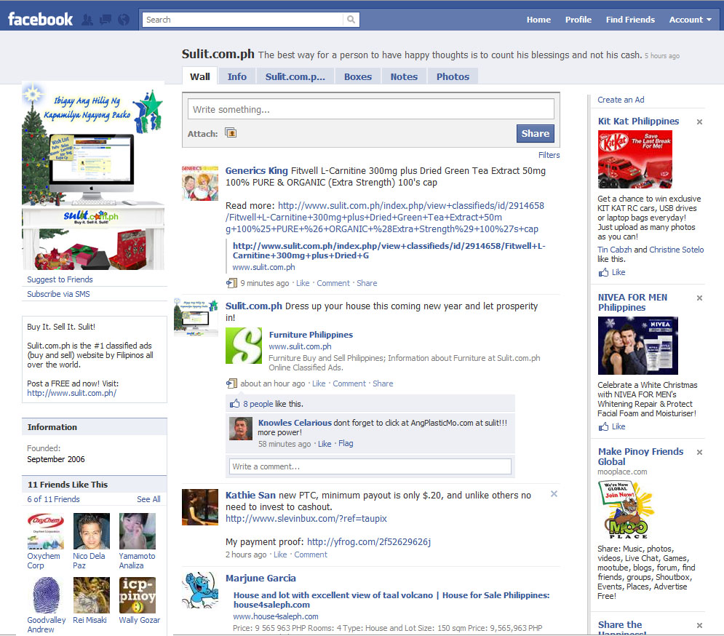724x636 pixels.
Task: Click post-type icon next to 9 minutes ago
Action: 231,283
